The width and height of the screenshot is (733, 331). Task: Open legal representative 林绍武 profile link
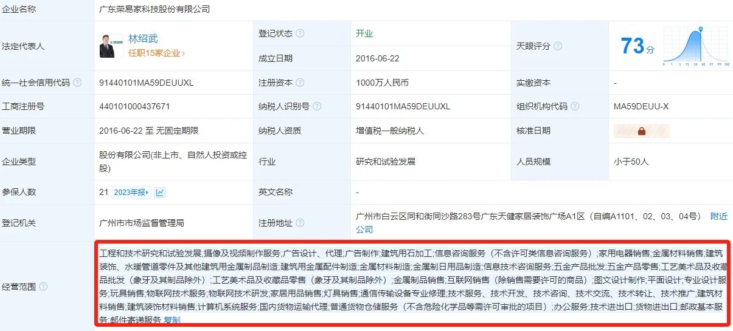tap(143, 39)
